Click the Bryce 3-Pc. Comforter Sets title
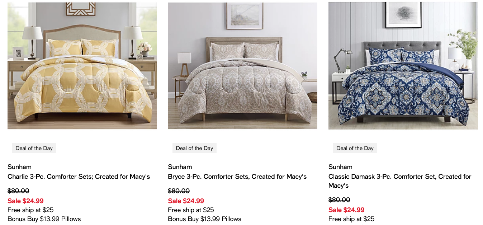The image size is (483, 225). pos(237,177)
